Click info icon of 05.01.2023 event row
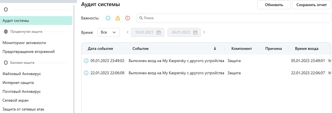 (x=86, y=61)
